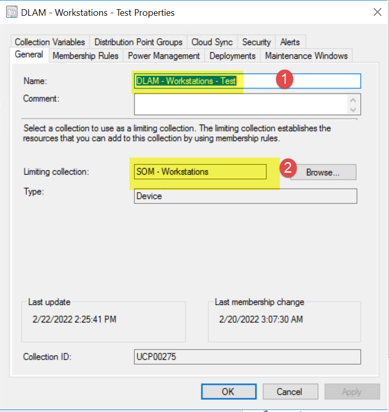Click last update time 2/22/2022 2:25:41 PM

[x=74, y=319]
